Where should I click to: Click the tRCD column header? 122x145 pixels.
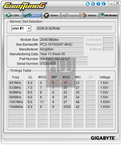[x=42, y=77]
